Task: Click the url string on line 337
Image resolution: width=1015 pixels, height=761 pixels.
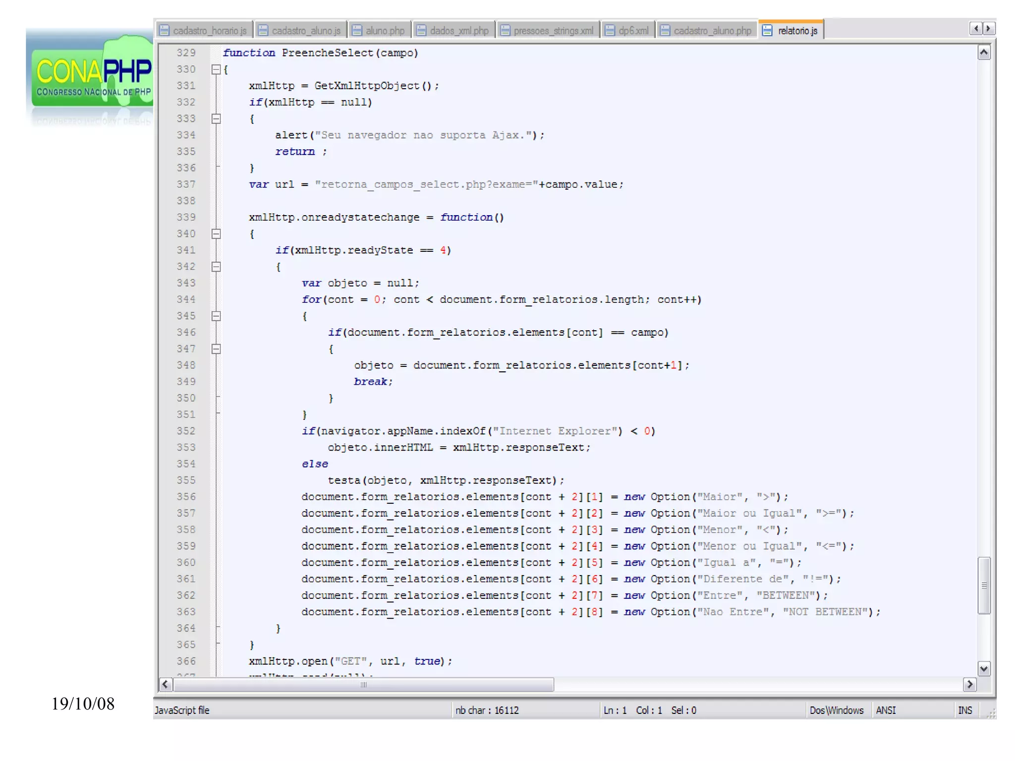Action: [427, 184]
